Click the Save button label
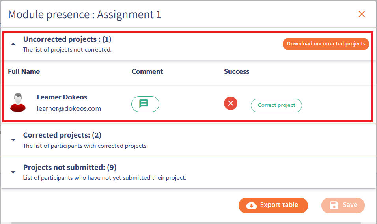 click(350, 205)
